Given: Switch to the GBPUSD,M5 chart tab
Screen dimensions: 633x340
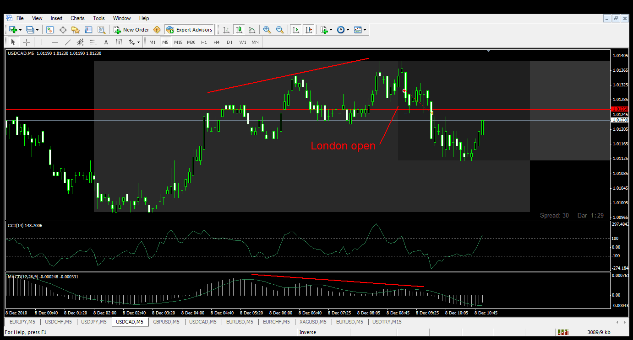Looking at the screenshot, I should point(166,322).
